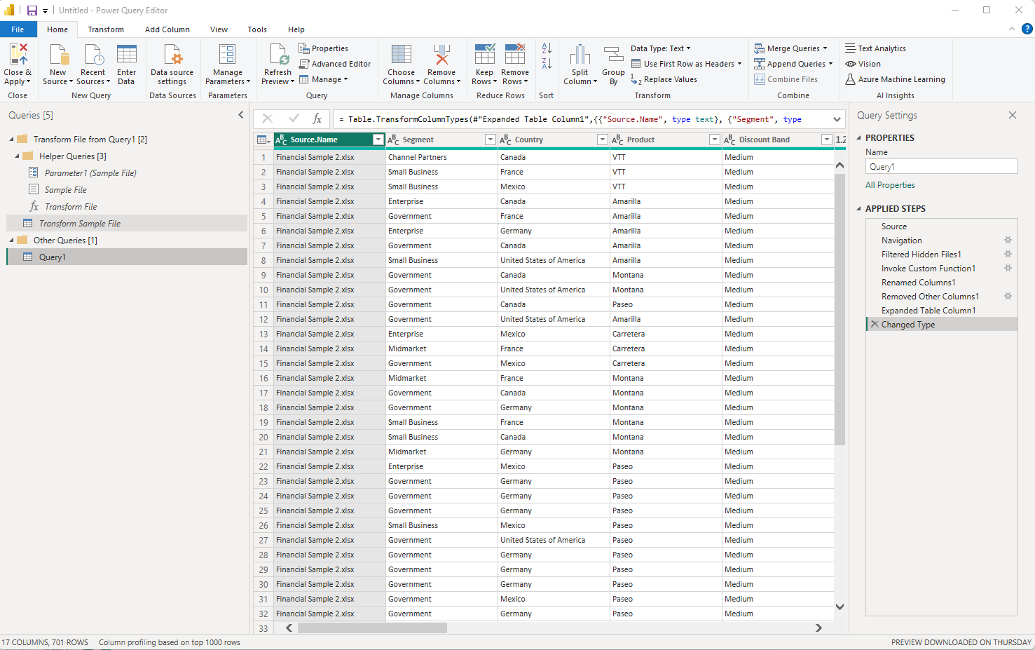Click the Group By icon

point(613,55)
